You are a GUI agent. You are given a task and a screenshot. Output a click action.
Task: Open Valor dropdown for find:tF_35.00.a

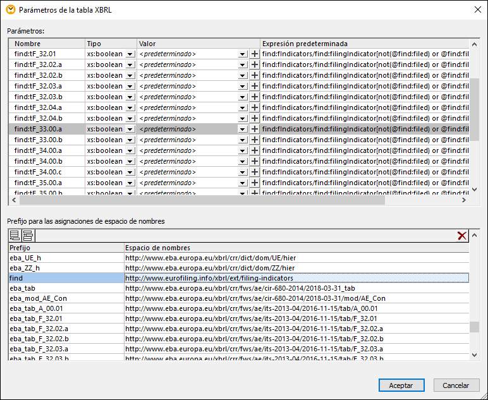click(243, 183)
